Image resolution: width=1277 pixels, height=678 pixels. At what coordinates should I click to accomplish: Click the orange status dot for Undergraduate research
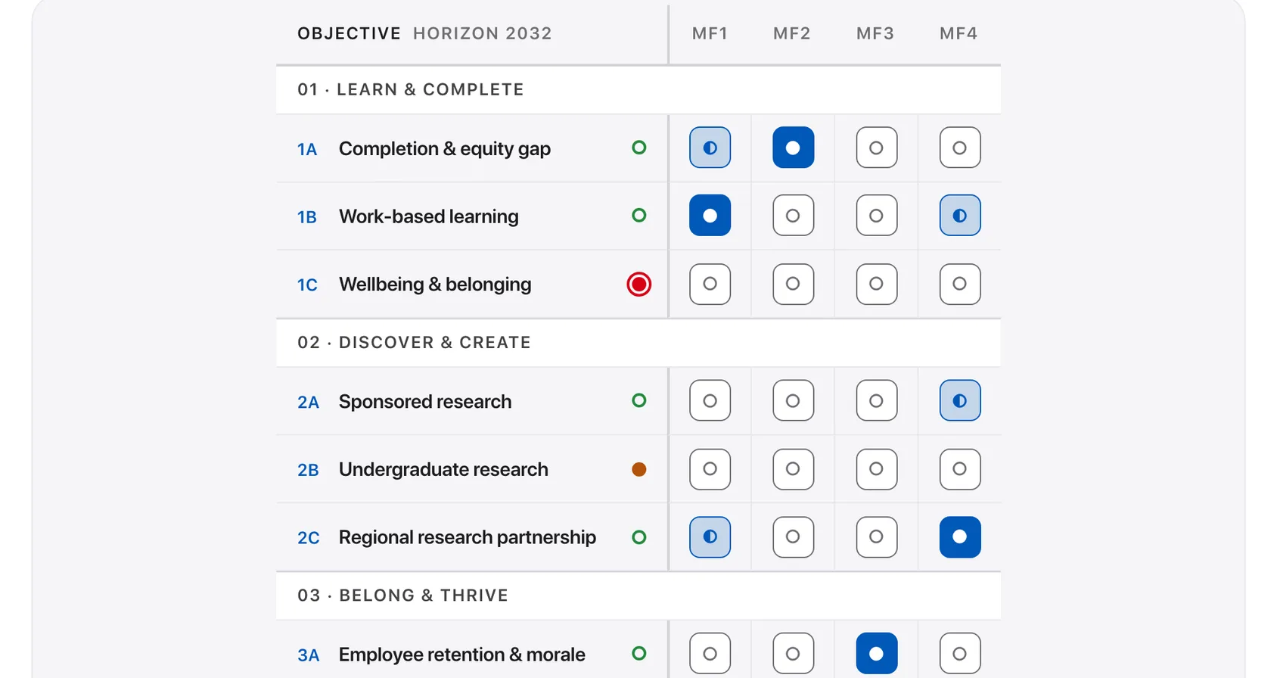pos(639,469)
